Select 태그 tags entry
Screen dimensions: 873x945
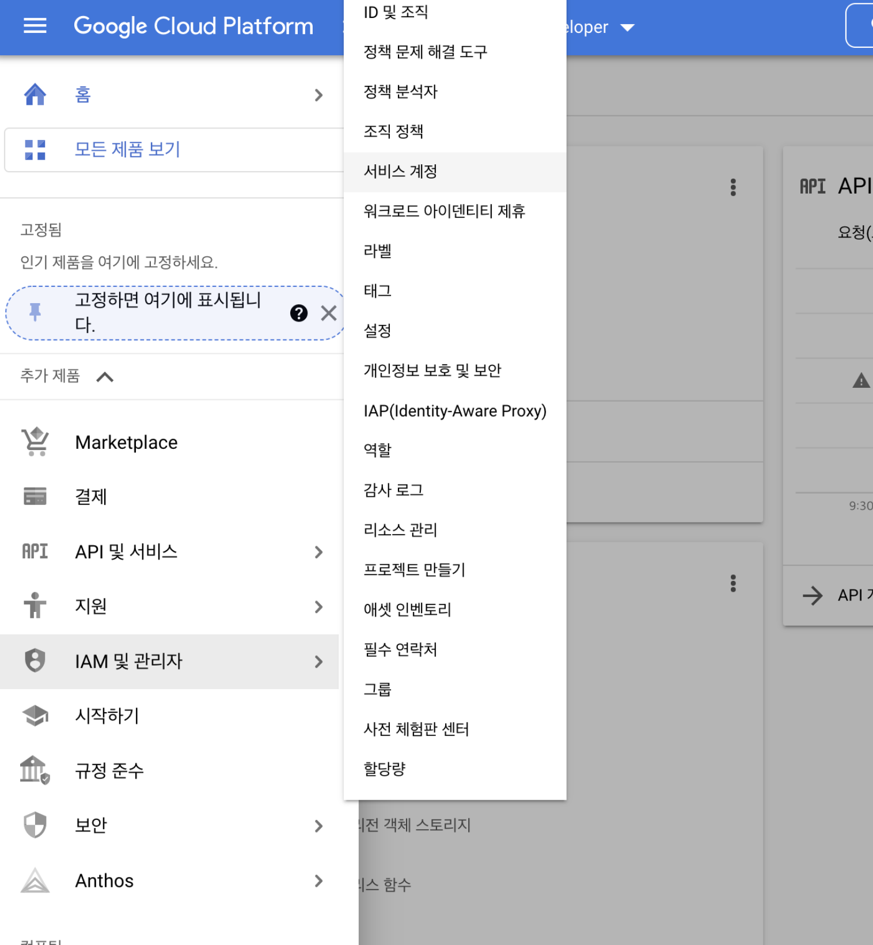pyautogui.click(x=455, y=291)
